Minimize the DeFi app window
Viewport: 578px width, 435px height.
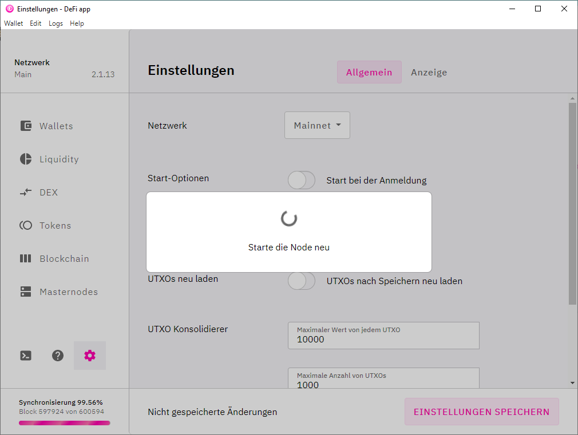point(512,9)
